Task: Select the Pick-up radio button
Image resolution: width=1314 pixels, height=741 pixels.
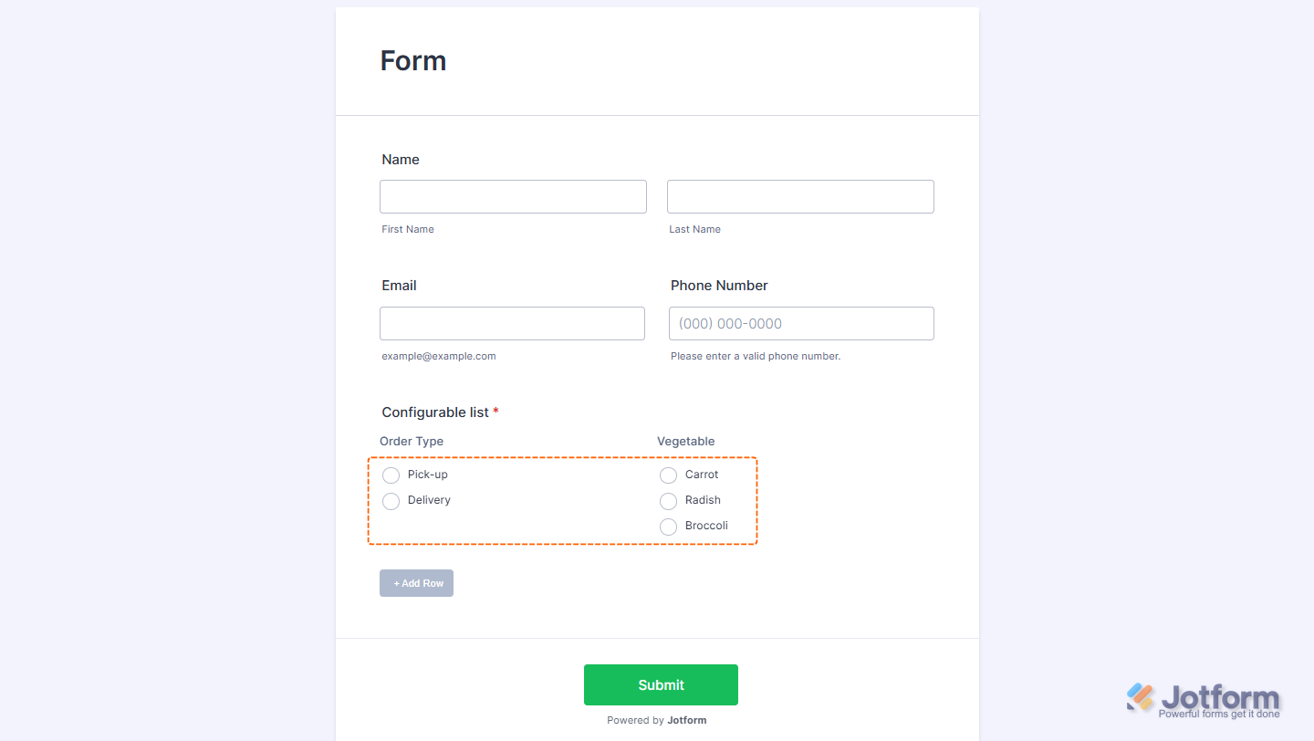Action: coord(391,475)
